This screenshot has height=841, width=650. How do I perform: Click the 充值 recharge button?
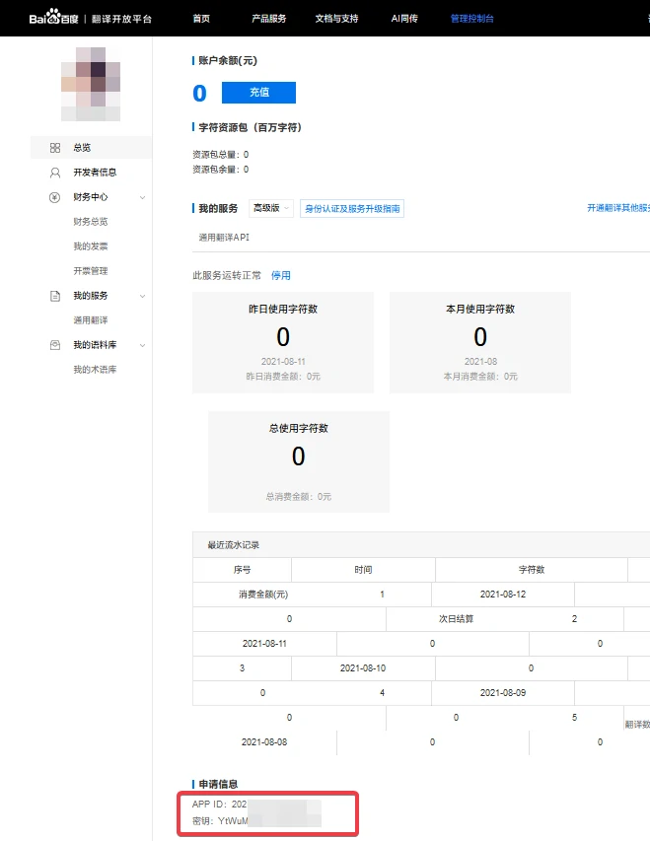pyautogui.click(x=258, y=93)
